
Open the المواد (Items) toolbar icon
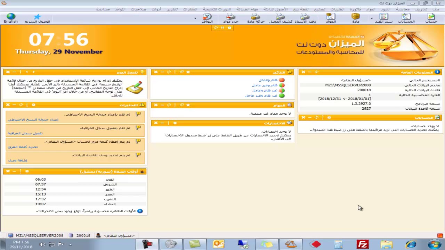coord(331,18)
